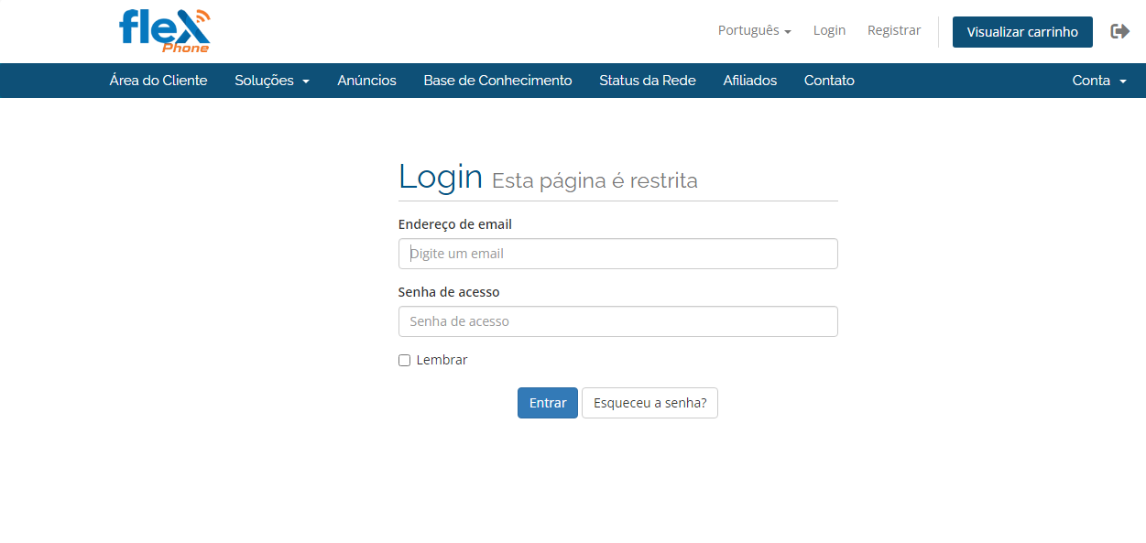
Task: Click the logout arrow icon
Action: click(x=1119, y=31)
